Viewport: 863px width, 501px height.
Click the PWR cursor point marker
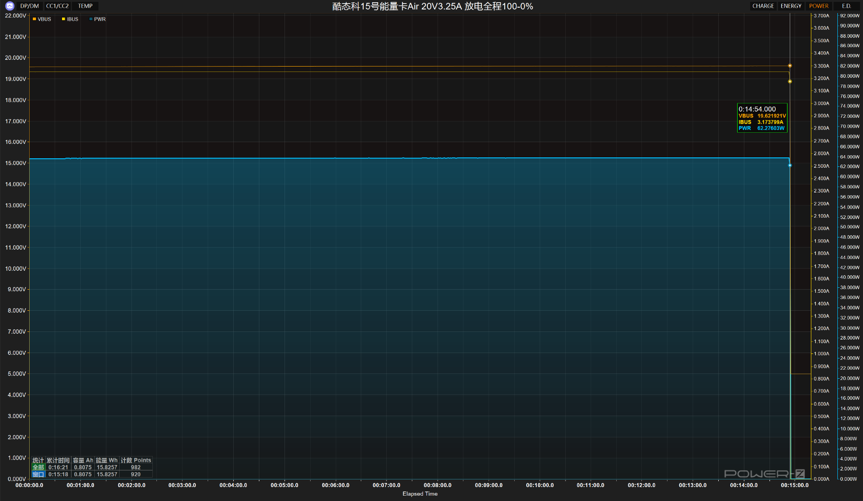pos(790,166)
